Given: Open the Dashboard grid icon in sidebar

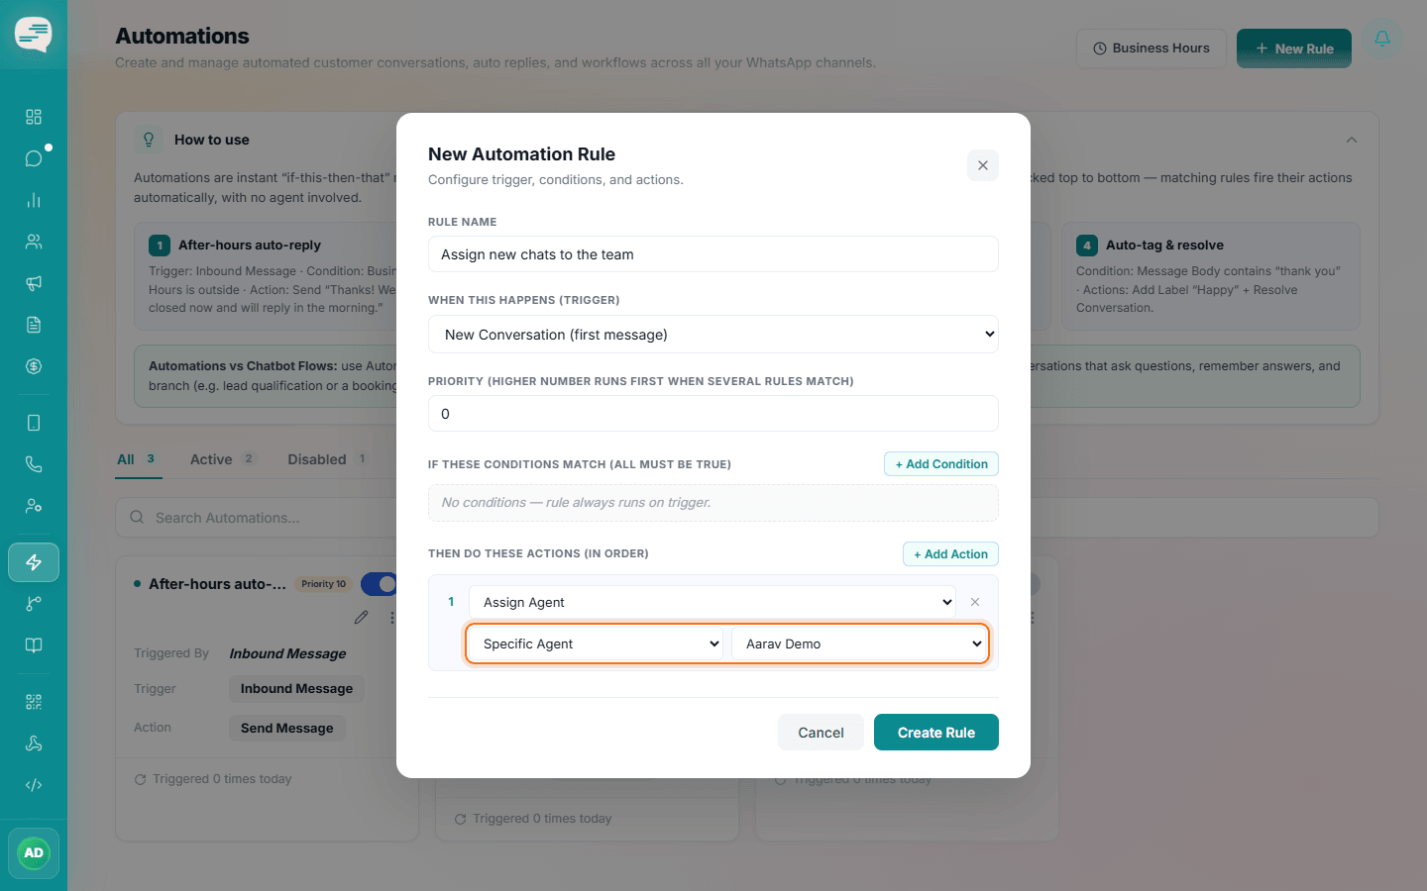Looking at the screenshot, I should coord(34,117).
